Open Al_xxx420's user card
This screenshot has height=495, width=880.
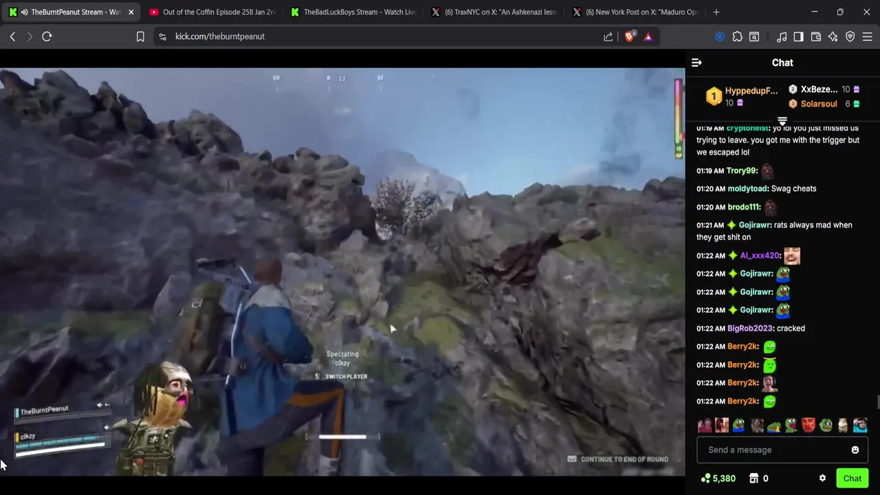[760, 256]
